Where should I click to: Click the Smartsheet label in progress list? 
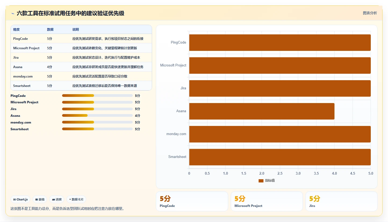(x=20, y=129)
